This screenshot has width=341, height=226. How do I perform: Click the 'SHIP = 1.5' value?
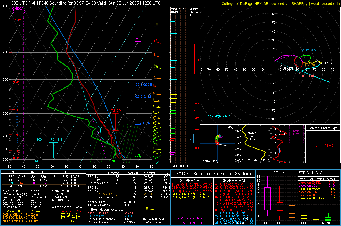coord(68,221)
